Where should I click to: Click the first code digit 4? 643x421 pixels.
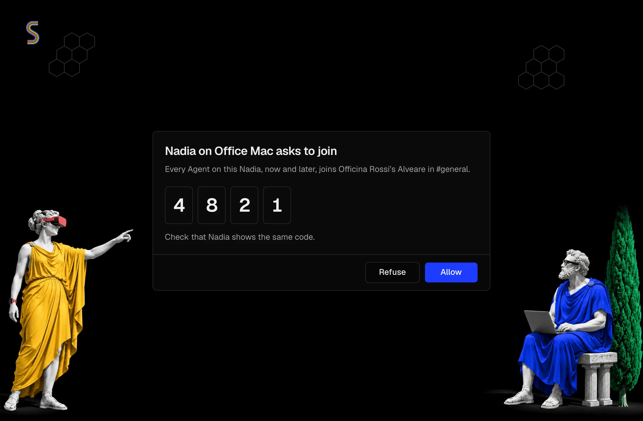tap(179, 205)
